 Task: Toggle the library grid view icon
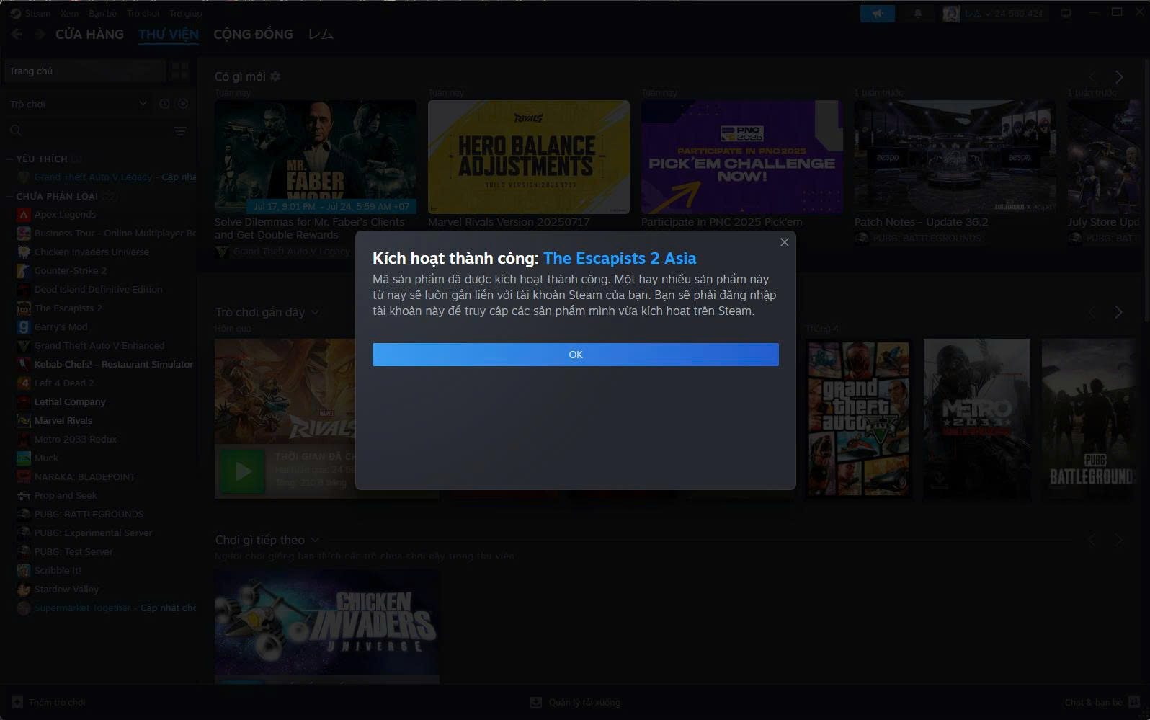tap(179, 71)
